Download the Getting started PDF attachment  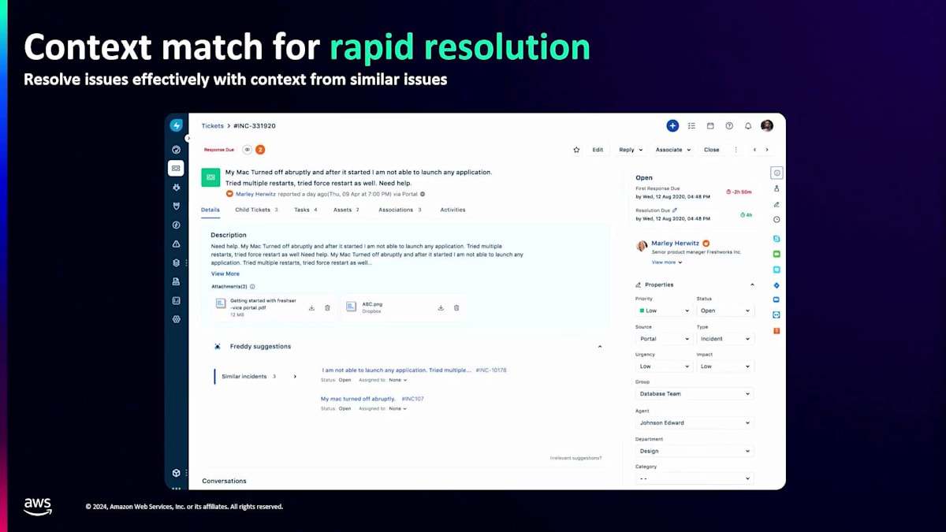click(311, 307)
